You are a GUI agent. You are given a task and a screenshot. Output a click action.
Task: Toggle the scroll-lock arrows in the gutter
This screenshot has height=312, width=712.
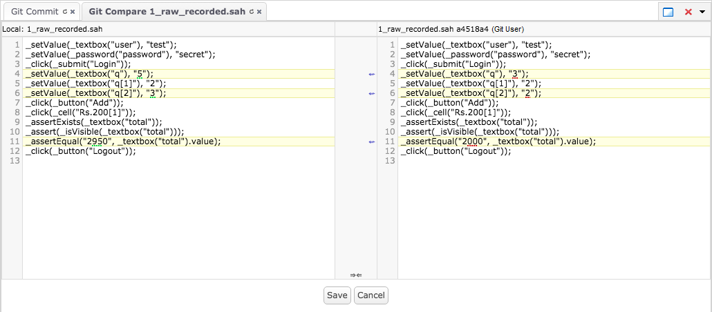pyautogui.click(x=356, y=275)
